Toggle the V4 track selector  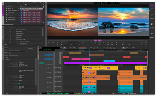pos(49,59)
